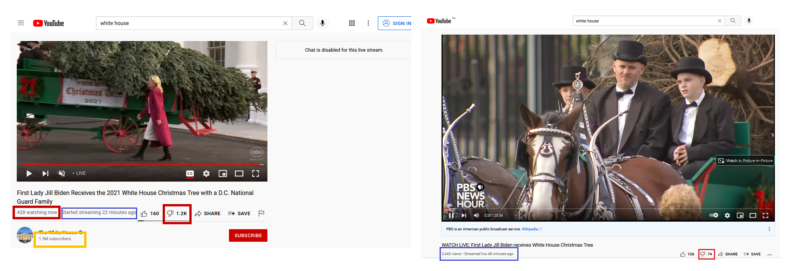The width and height of the screenshot is (792, 271).
Task: Click Watch in Picture-in-Picture
Action: (745, 161)
